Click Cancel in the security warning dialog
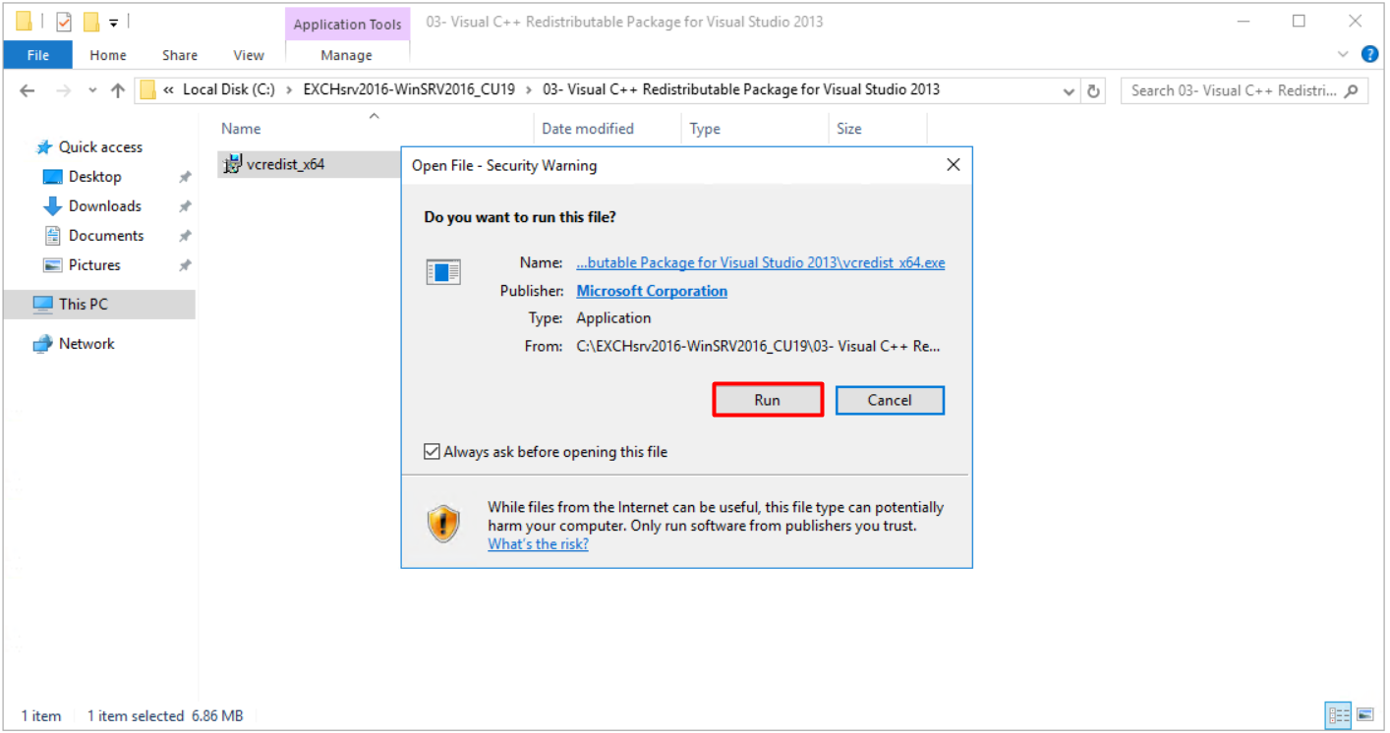 coord(890,400)
